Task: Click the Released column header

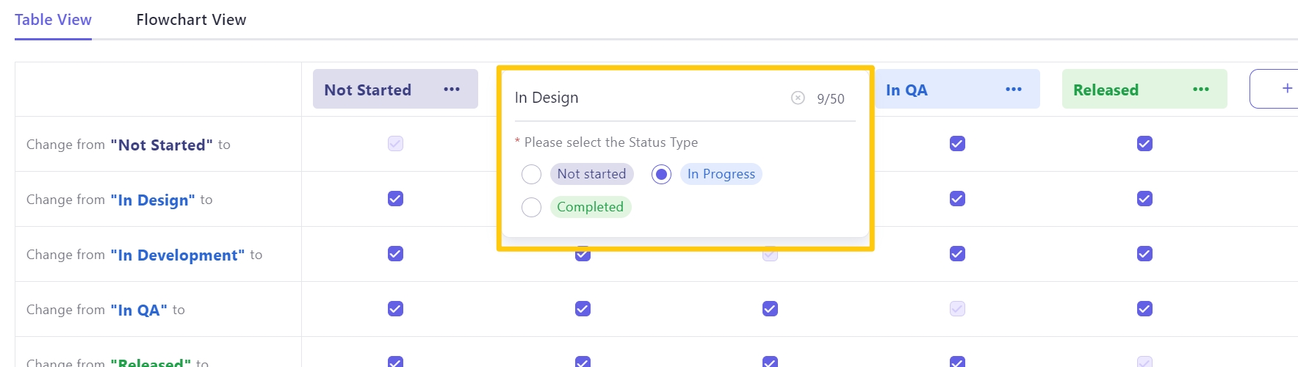Action: point(1106,90)
